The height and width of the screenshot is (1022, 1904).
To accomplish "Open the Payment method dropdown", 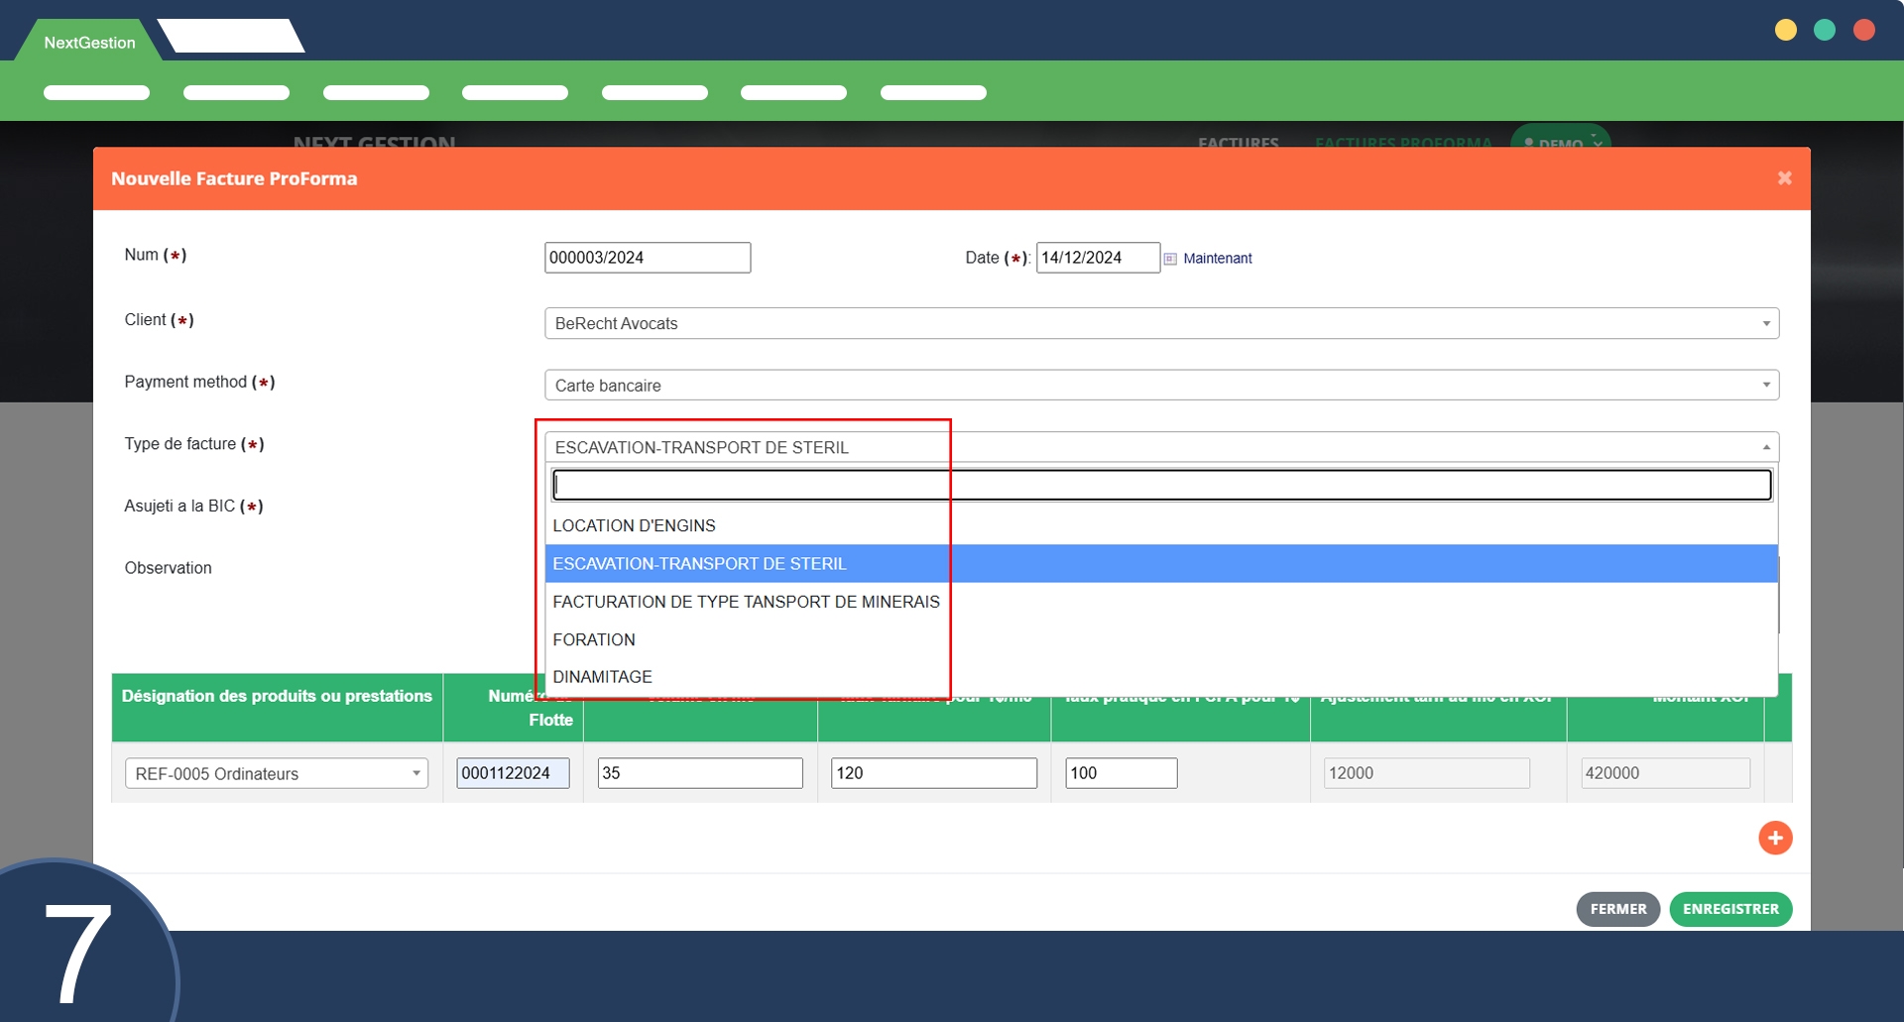I will click(x=1160, y=386).
